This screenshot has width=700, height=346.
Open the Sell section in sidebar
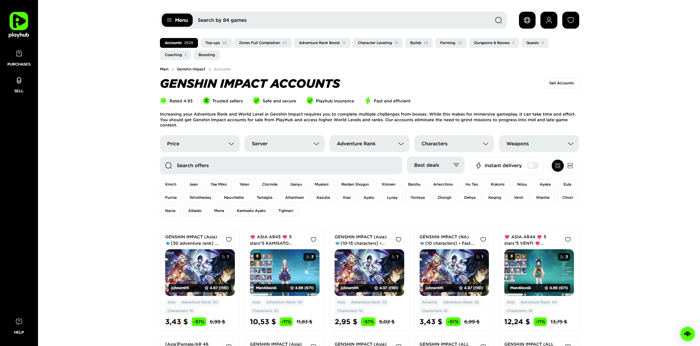point(19,85)
